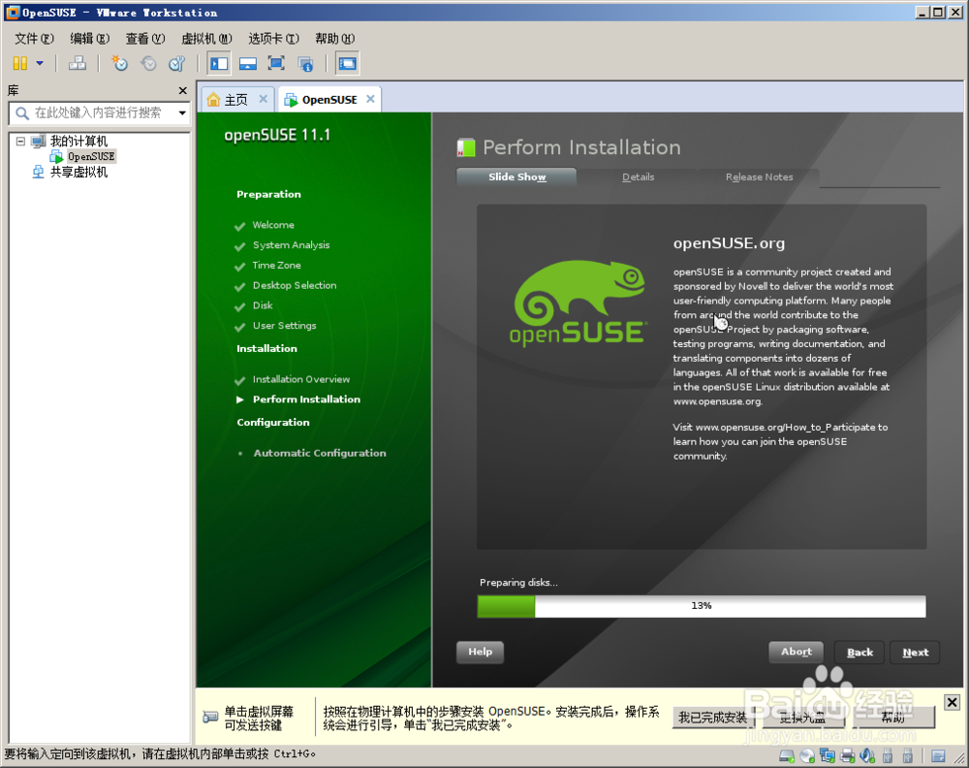Select the Slide Show tab
The image size is (969, 768).
pos(516,176)
